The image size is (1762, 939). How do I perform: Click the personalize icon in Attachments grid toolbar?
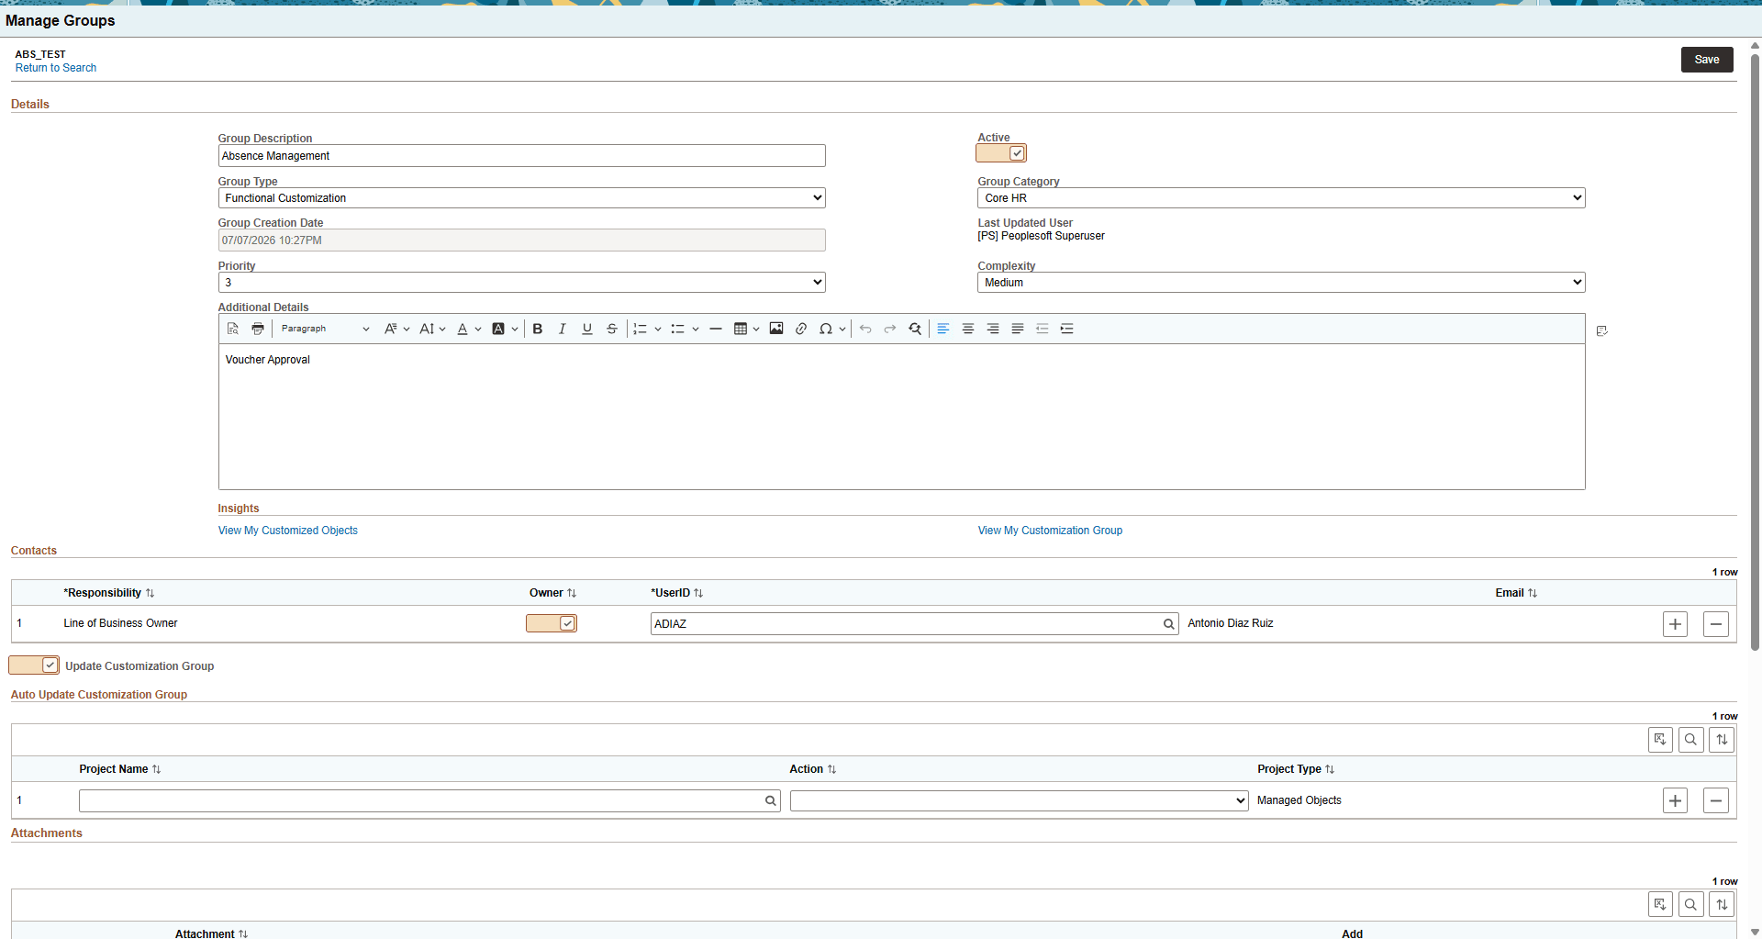1661,905
